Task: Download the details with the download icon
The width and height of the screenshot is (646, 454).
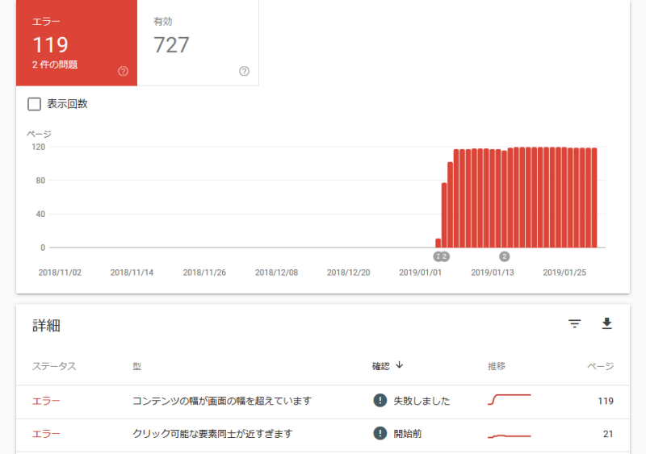Action: (606, 324)
